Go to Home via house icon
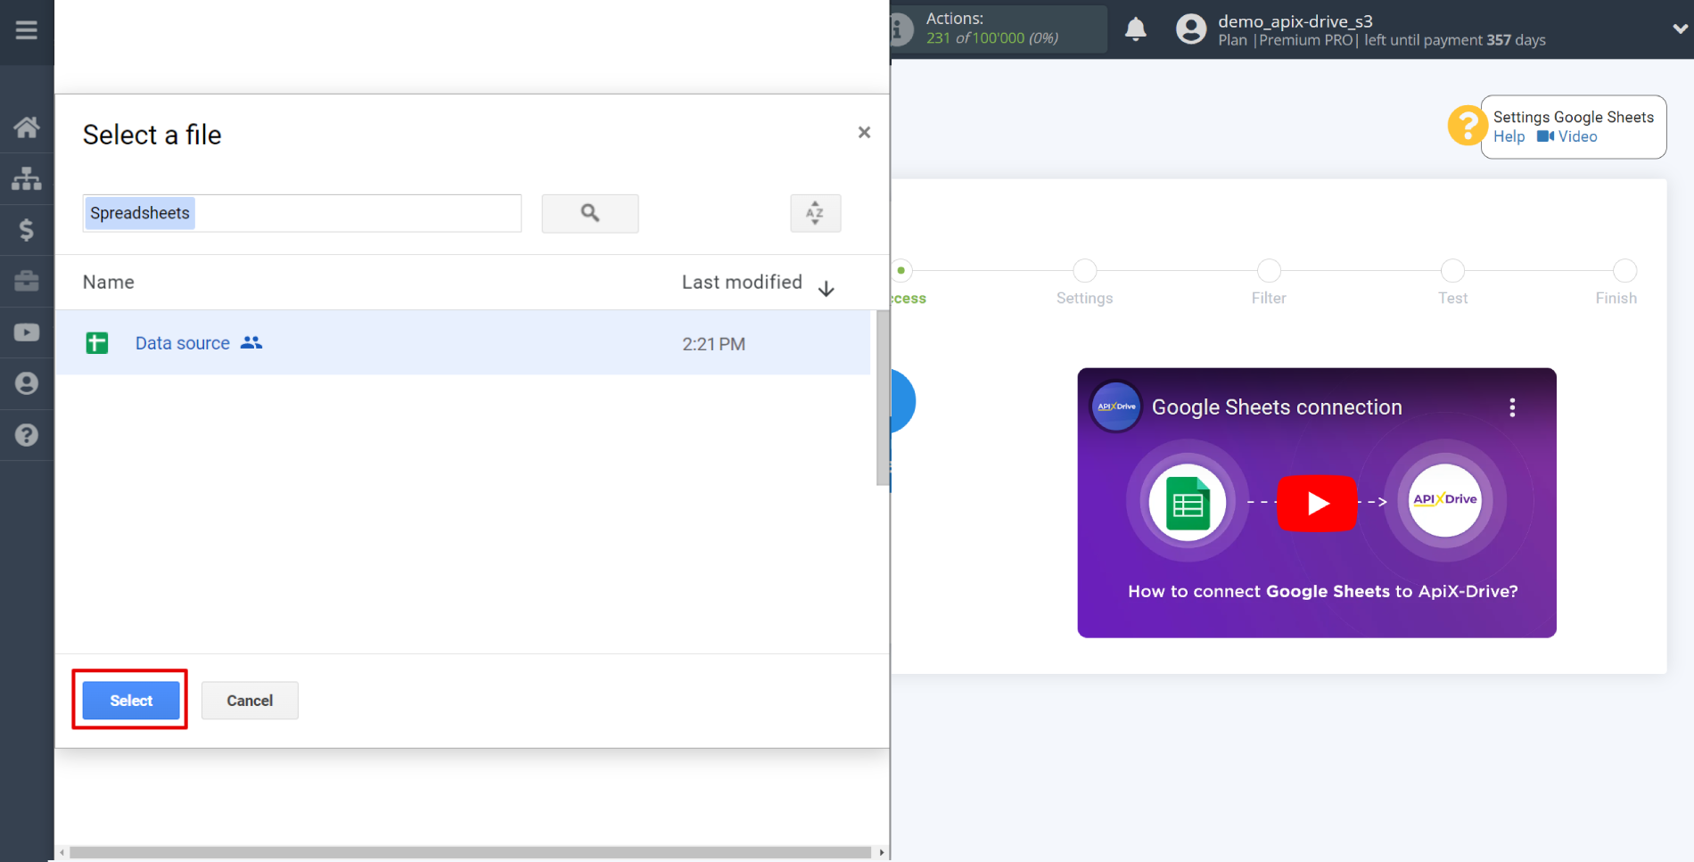Image resolution: width=1694 pixels, height=862 pixels. point(27,127)
